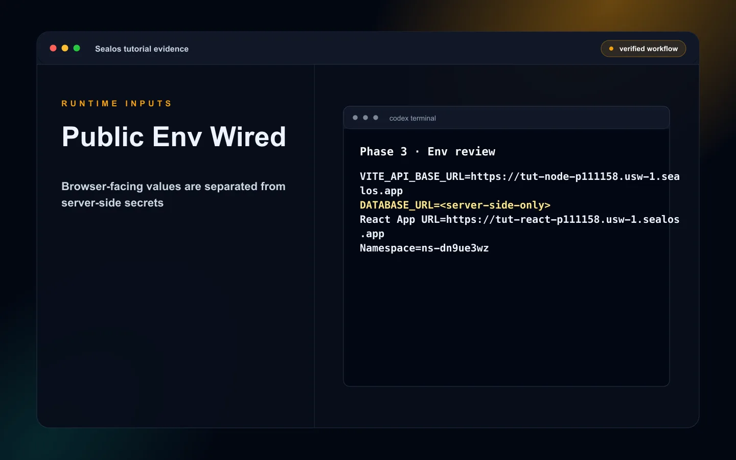Click the third gray dot in codex terminal
Viewport: 736px width, 460px height.
(376, 118)
